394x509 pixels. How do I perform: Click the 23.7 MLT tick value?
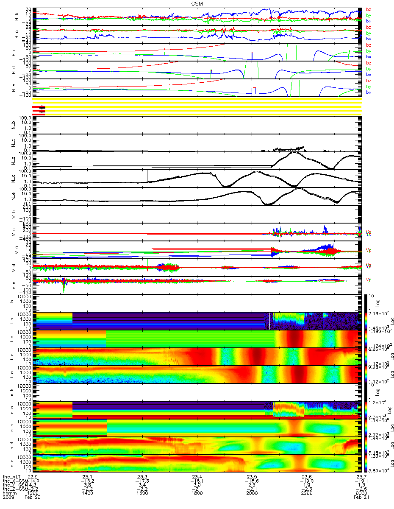[361, 476]
